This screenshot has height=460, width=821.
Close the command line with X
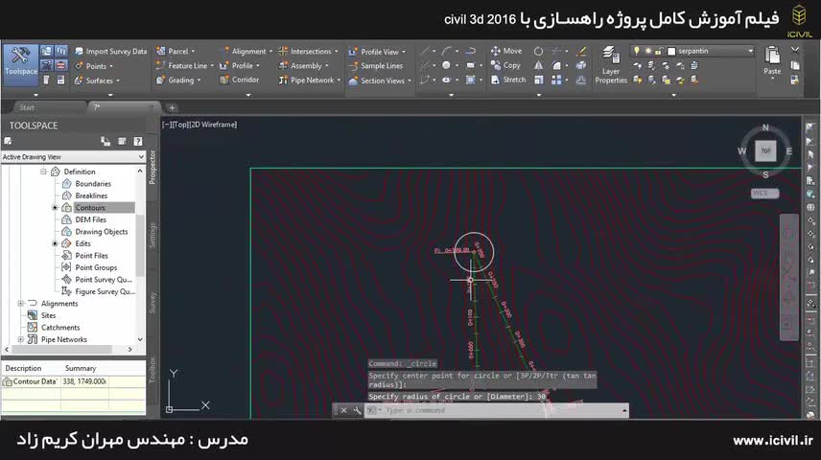pos(343,410)
